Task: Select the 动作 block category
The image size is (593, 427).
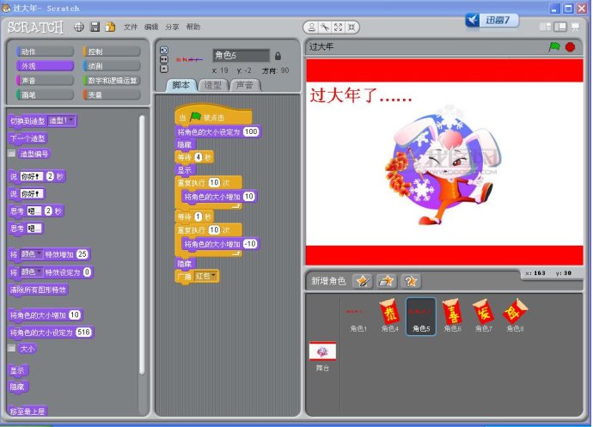Action: [45, 52]
